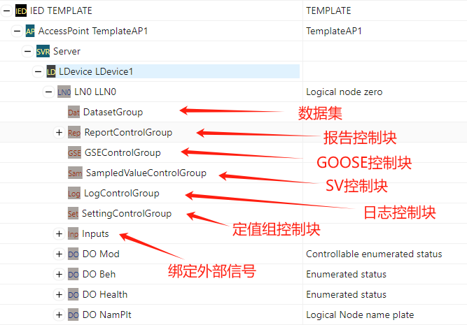This screenshot has width=467, height=325.
Task: Expand the DO Health node
Action: (x=59, y=294)
